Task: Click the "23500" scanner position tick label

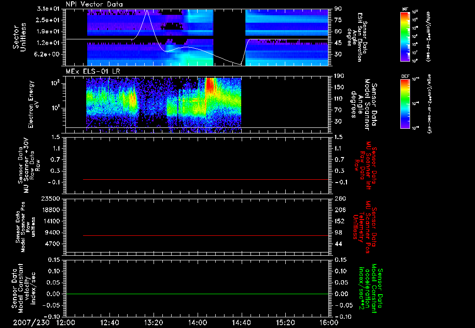Action: [51, 198]
